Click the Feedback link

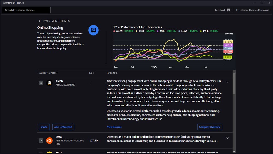pyautogui.click(x=220, y=10)
